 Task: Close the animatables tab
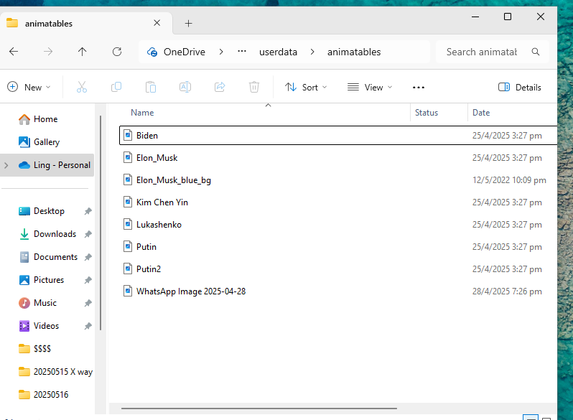point(157,23)
